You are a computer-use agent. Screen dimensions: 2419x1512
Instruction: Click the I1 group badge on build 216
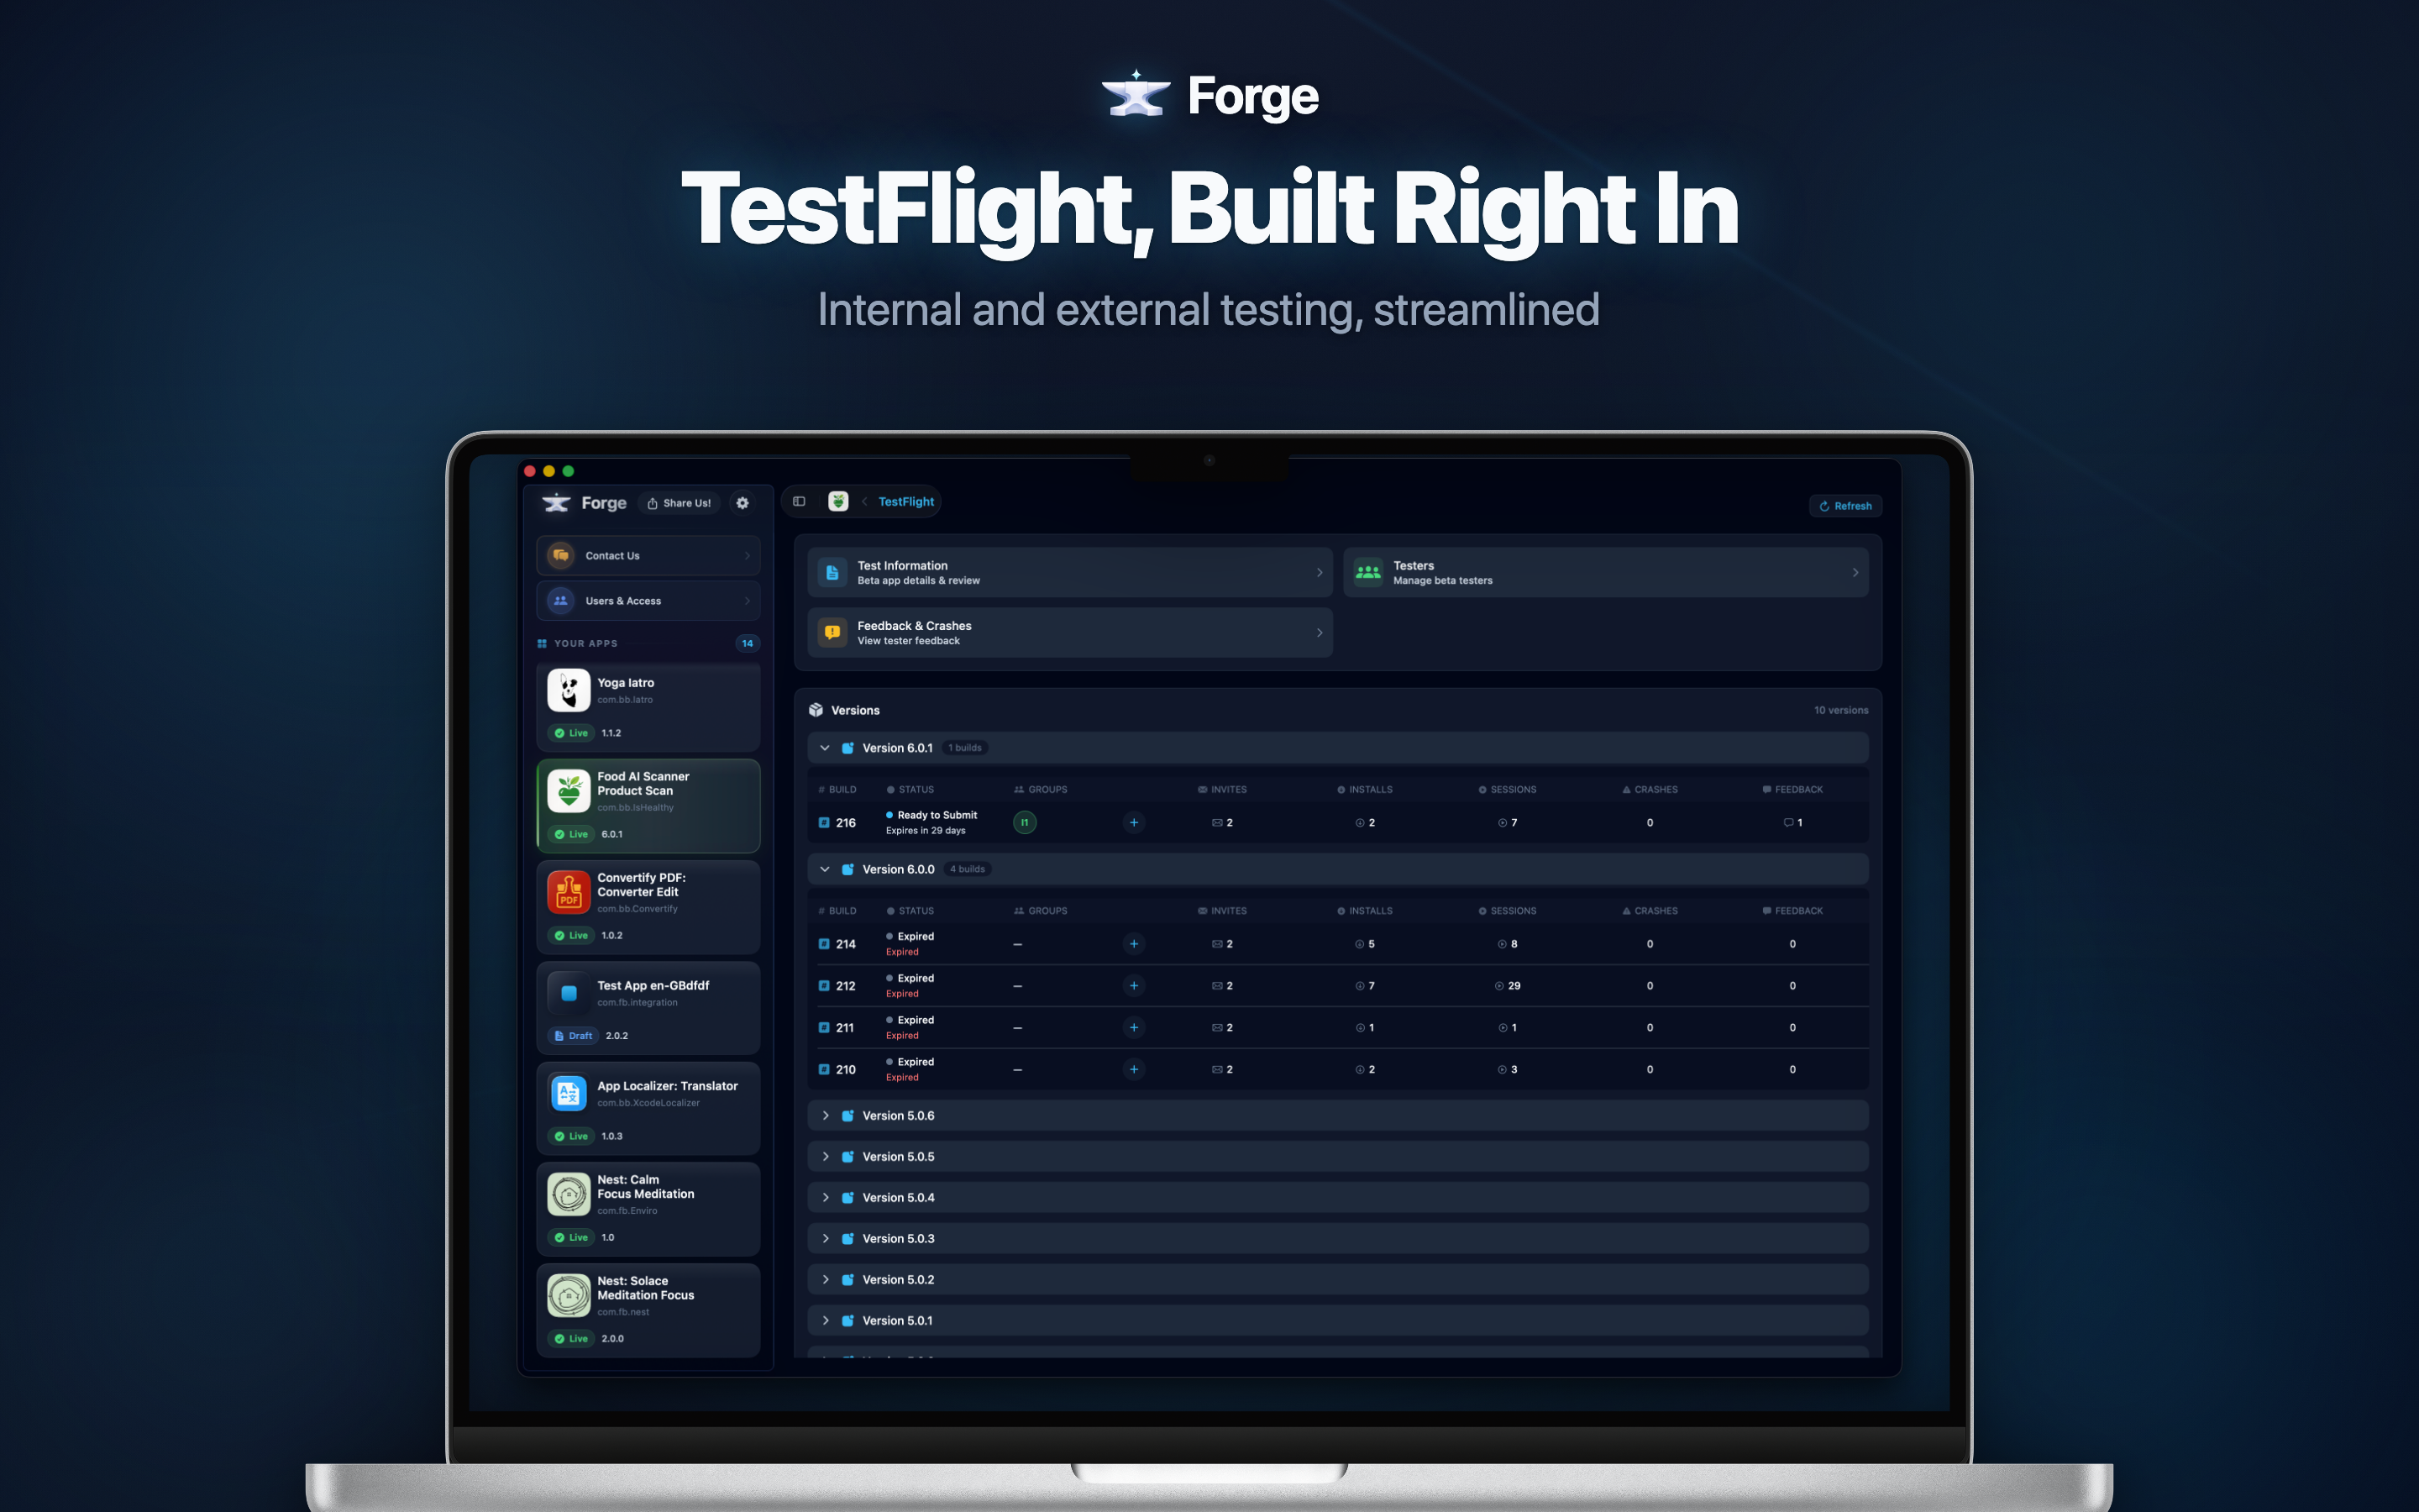pyautogui.click(x=1025, y=823)
